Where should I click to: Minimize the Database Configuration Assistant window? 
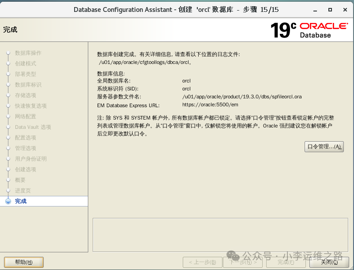(x=315, y=10)
